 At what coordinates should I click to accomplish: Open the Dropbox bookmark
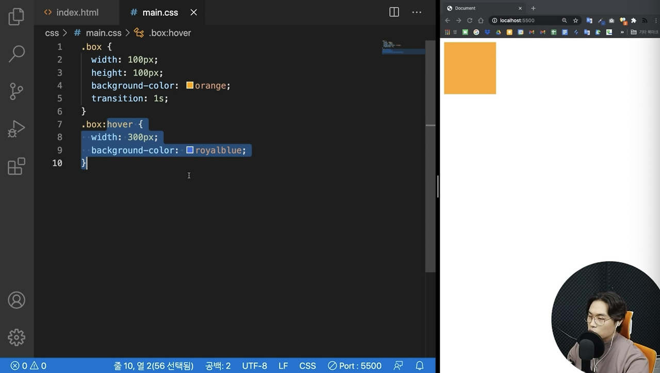pos(487,32)
